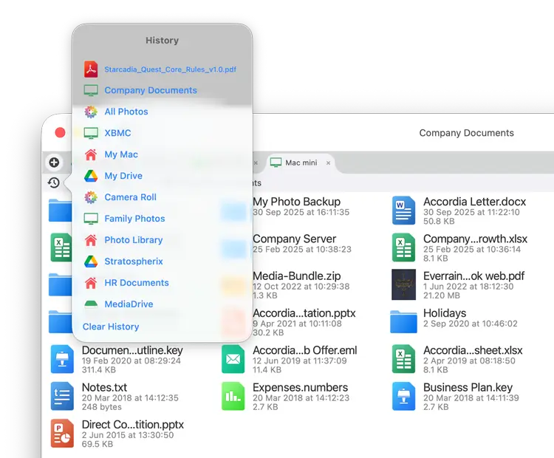
Task: Click the Camera Roll photos icon
Action: pos(91,197)
